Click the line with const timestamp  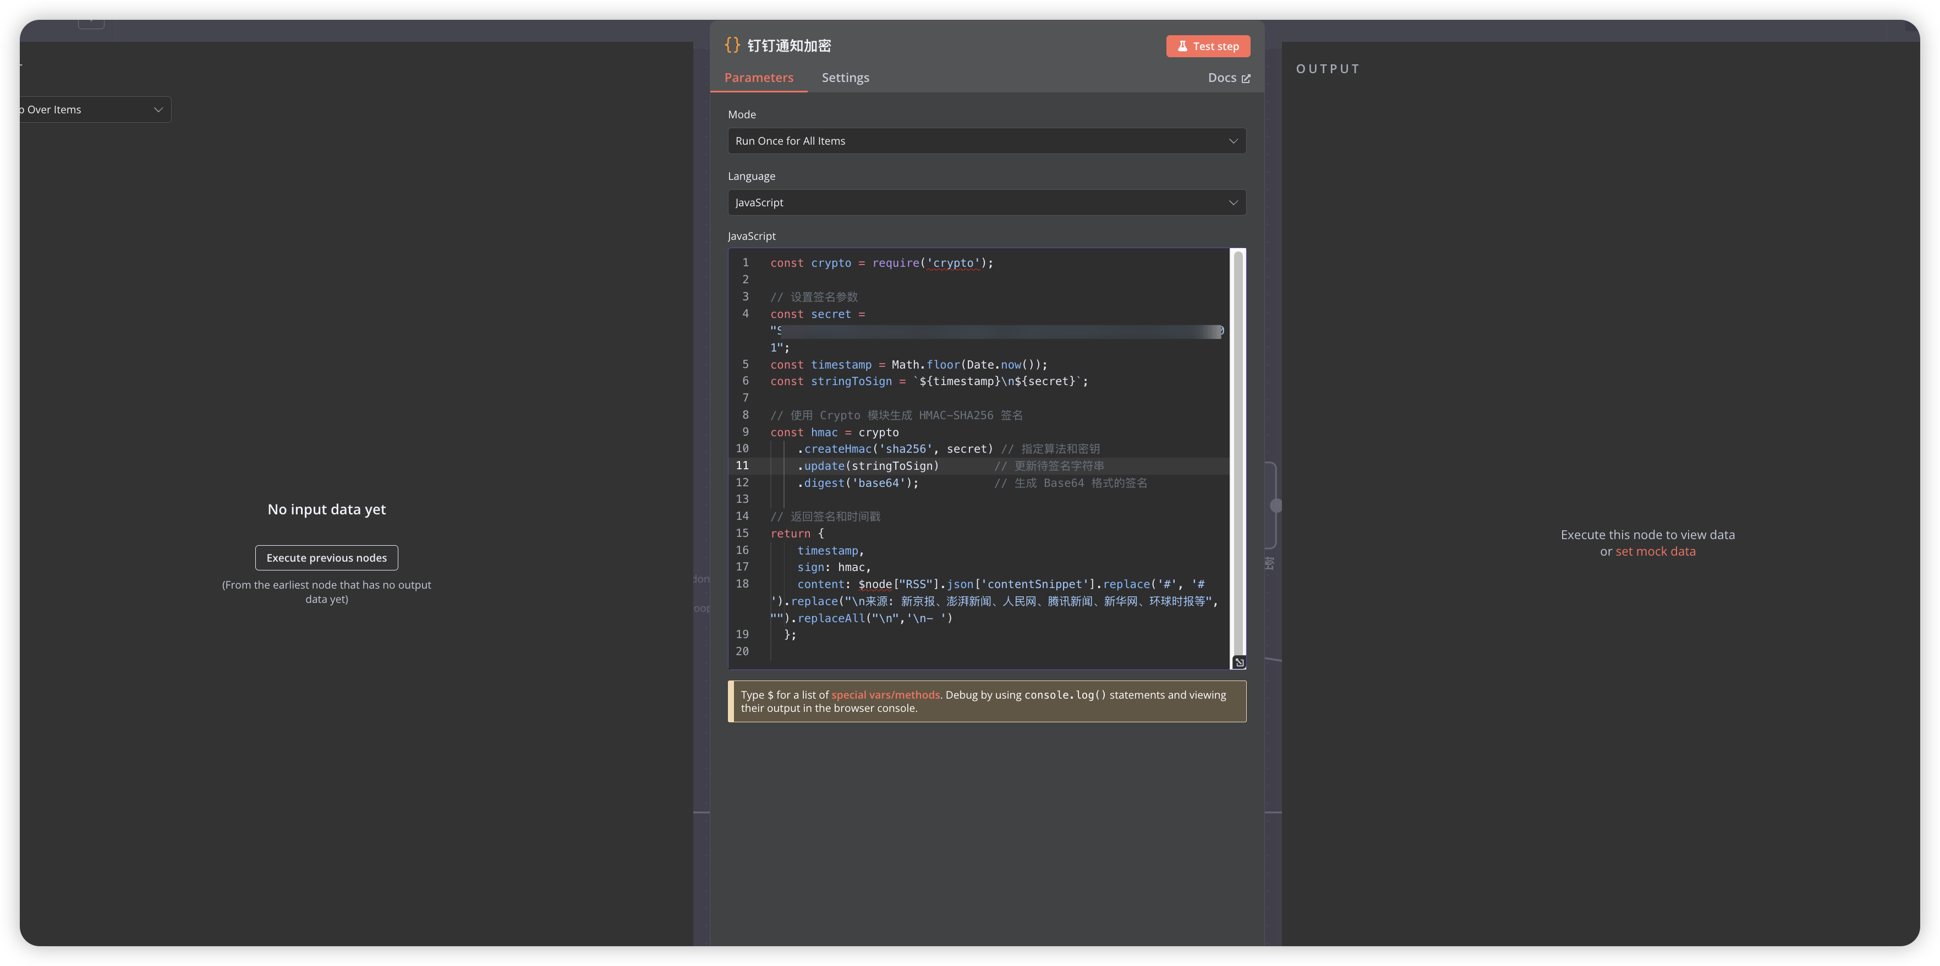pos(908,364)
